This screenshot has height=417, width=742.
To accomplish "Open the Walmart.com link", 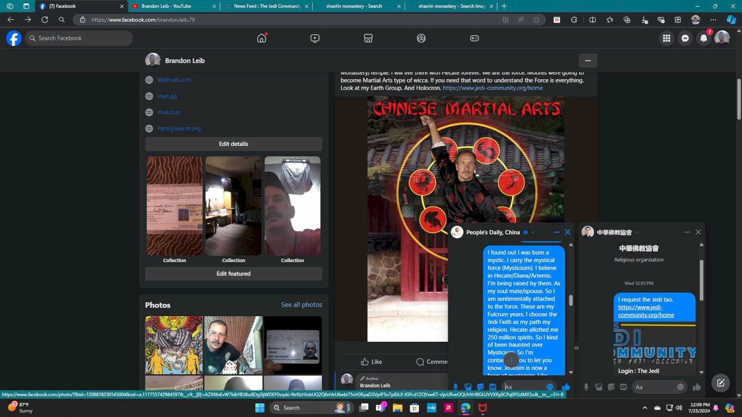I will tap(174, 80).
